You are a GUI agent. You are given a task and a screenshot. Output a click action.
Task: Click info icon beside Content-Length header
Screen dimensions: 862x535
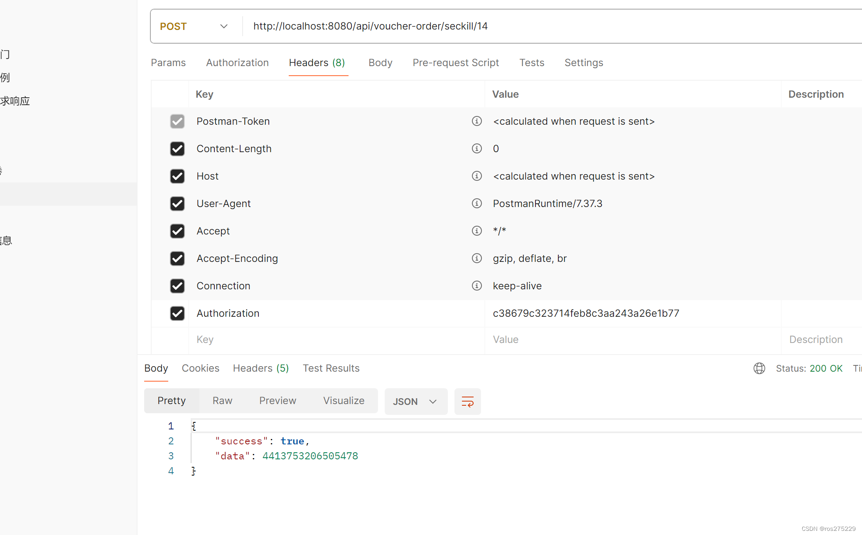pyautogui.click(x=476, y=148)
